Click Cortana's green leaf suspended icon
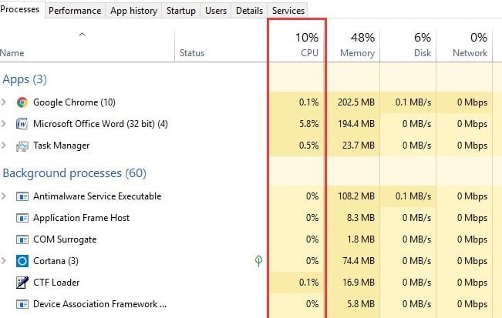Image resolution: width=502 pixels, height=318 pixels. (258, 261)
